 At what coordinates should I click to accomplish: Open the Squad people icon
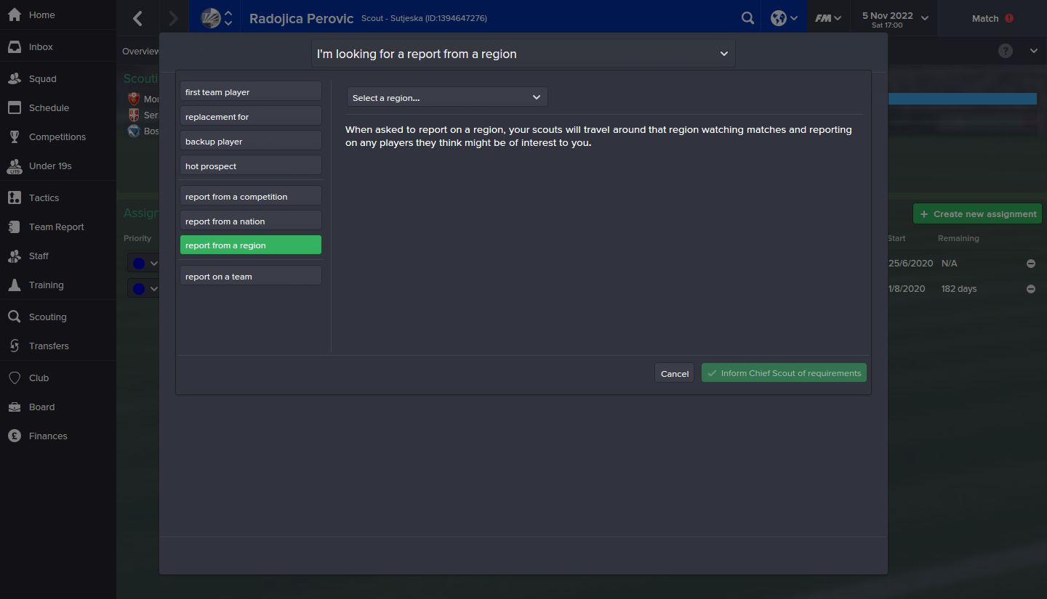click(x=15, y=78)
